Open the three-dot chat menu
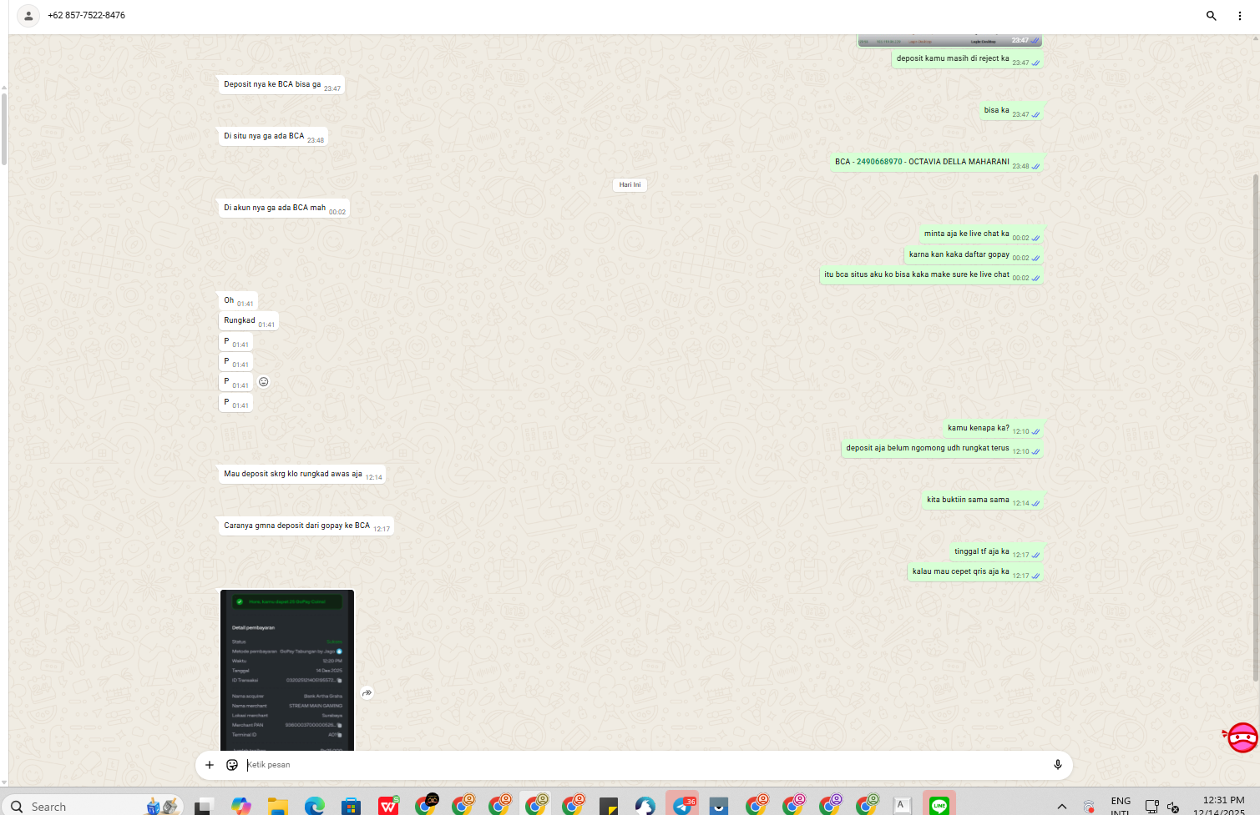Viewport: 1260px width, 815px height. (x=1239, y=16)
